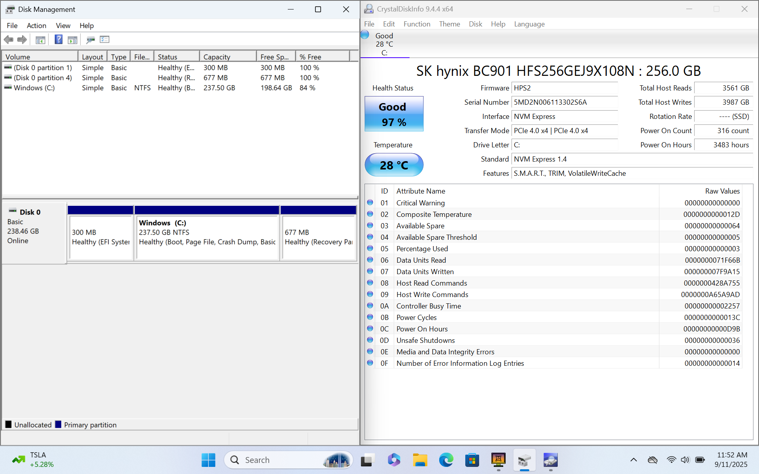
Task: Sort by the Capacity column header
Action: [228, 56]
